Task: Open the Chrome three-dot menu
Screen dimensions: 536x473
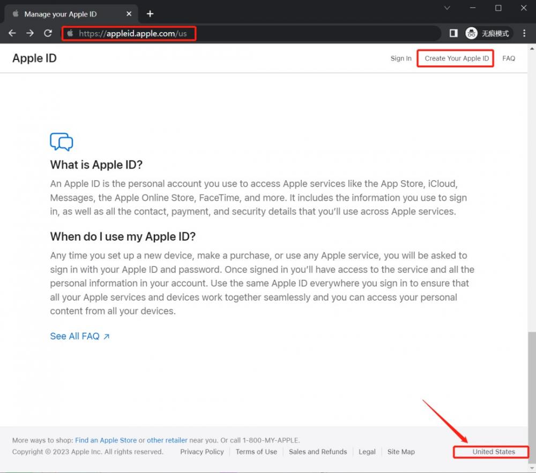Action: (524, 33)
